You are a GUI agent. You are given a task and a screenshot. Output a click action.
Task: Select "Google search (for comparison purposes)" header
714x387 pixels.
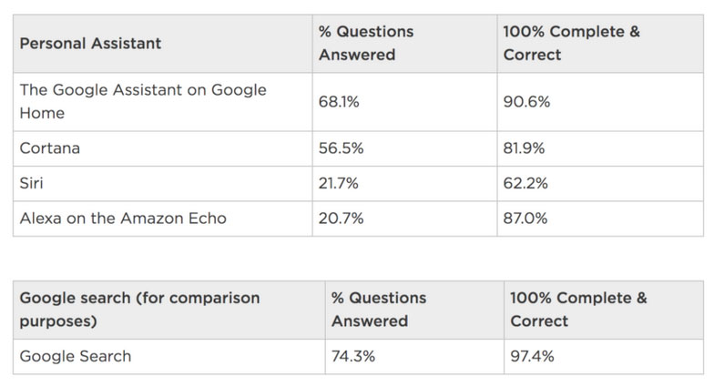(139, 310)
